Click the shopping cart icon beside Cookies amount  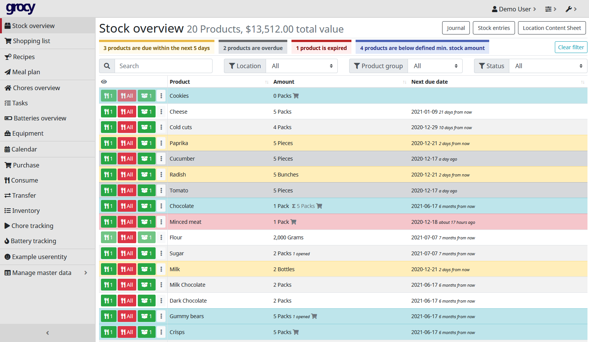(x=296, y=96)
